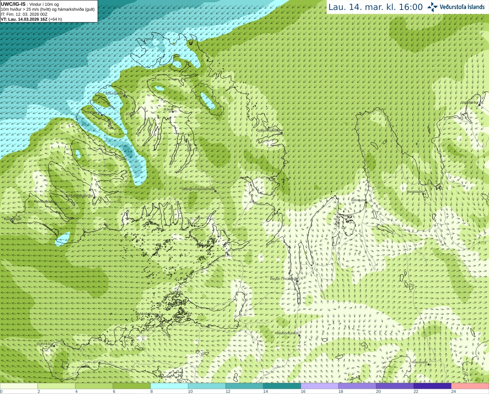Click the Blönduós place label

pyautogui.click(x=358, y=200)
